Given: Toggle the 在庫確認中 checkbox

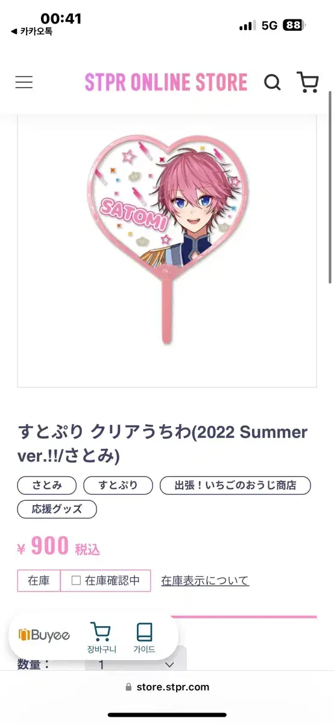Looking at the screenshot, I should (x=77, y=580).
